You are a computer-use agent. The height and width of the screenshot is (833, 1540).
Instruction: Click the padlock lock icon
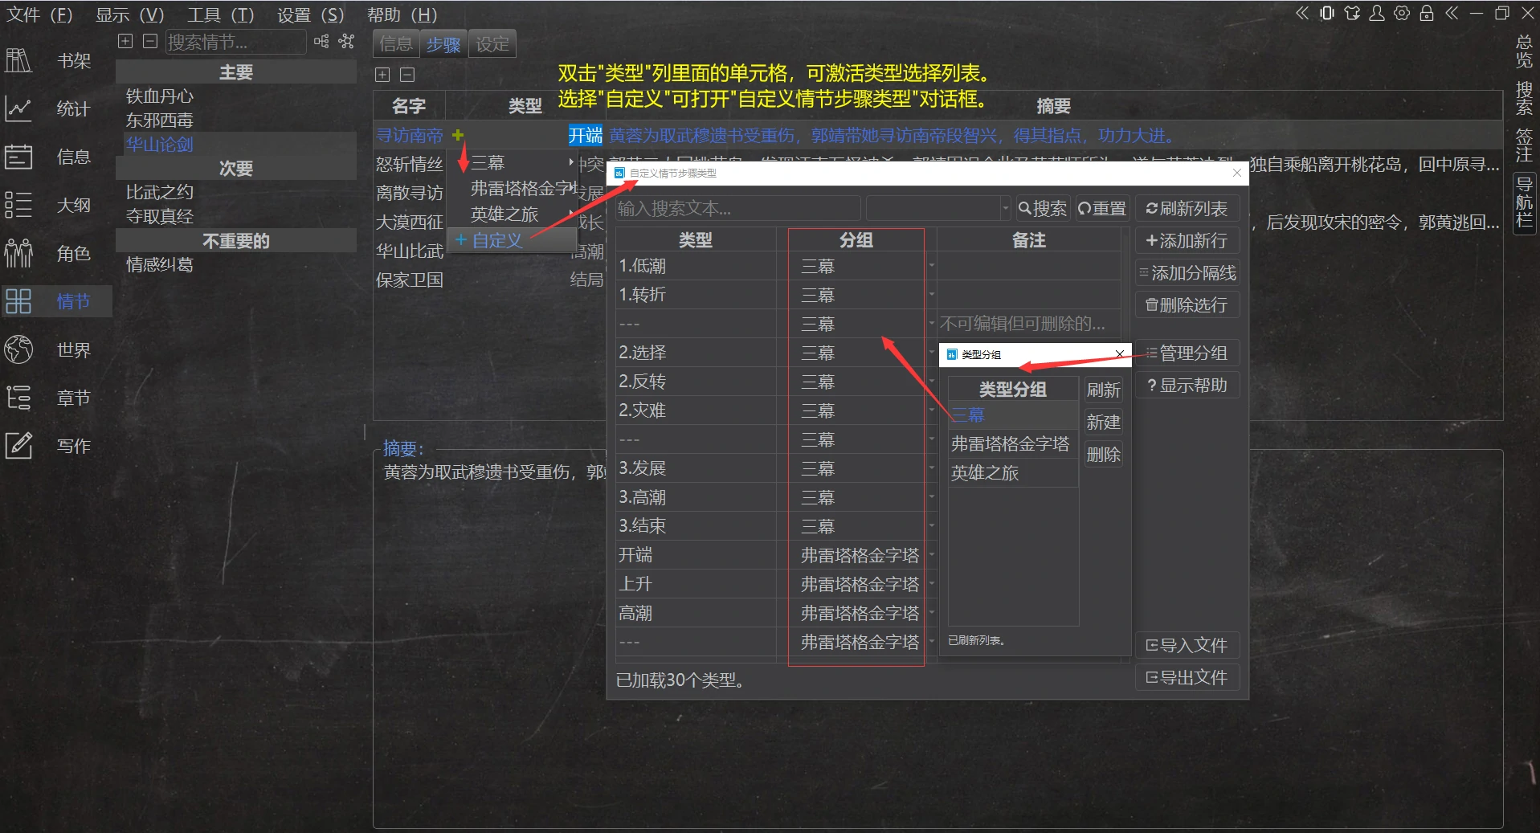pyautogui.click(x=1427, y=13)
